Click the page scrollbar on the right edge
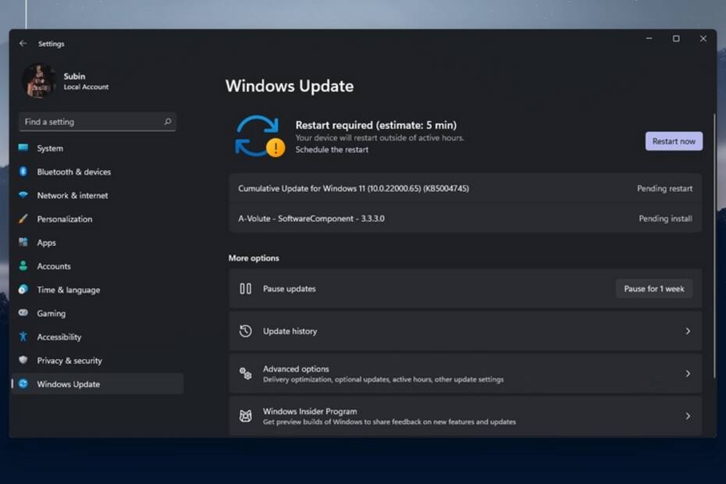Screen dimensions: 726x484 pyautogui.click(x=714, y=245)
